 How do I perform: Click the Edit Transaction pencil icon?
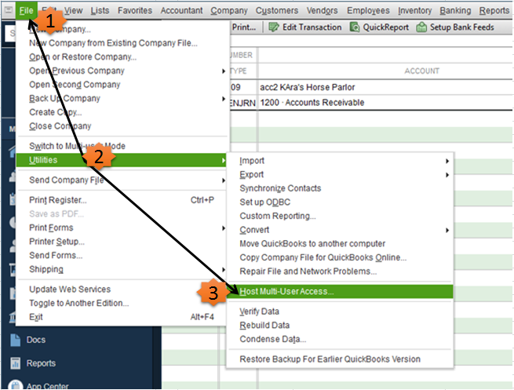[x=273, y=27]
